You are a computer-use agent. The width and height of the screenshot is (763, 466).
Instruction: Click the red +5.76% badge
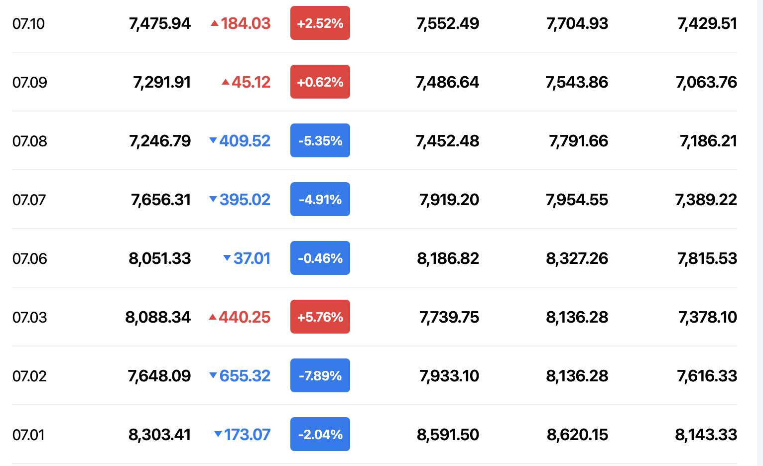pos(320,317)
